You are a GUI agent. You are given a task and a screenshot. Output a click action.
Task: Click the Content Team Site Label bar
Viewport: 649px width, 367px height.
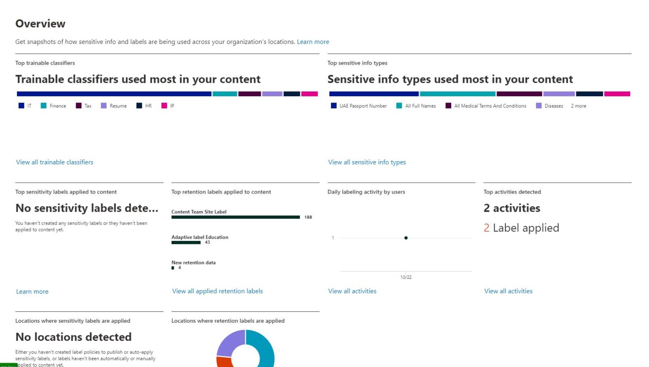click(235, 217)
